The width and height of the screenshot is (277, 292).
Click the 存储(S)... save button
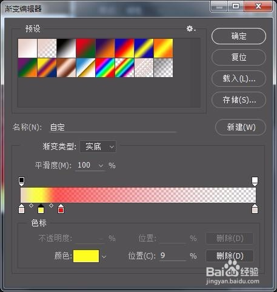[x=239, y=100]
